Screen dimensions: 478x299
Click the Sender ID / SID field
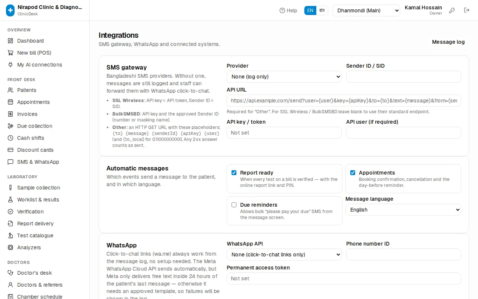pyautogui.click(x=404, y=77)
